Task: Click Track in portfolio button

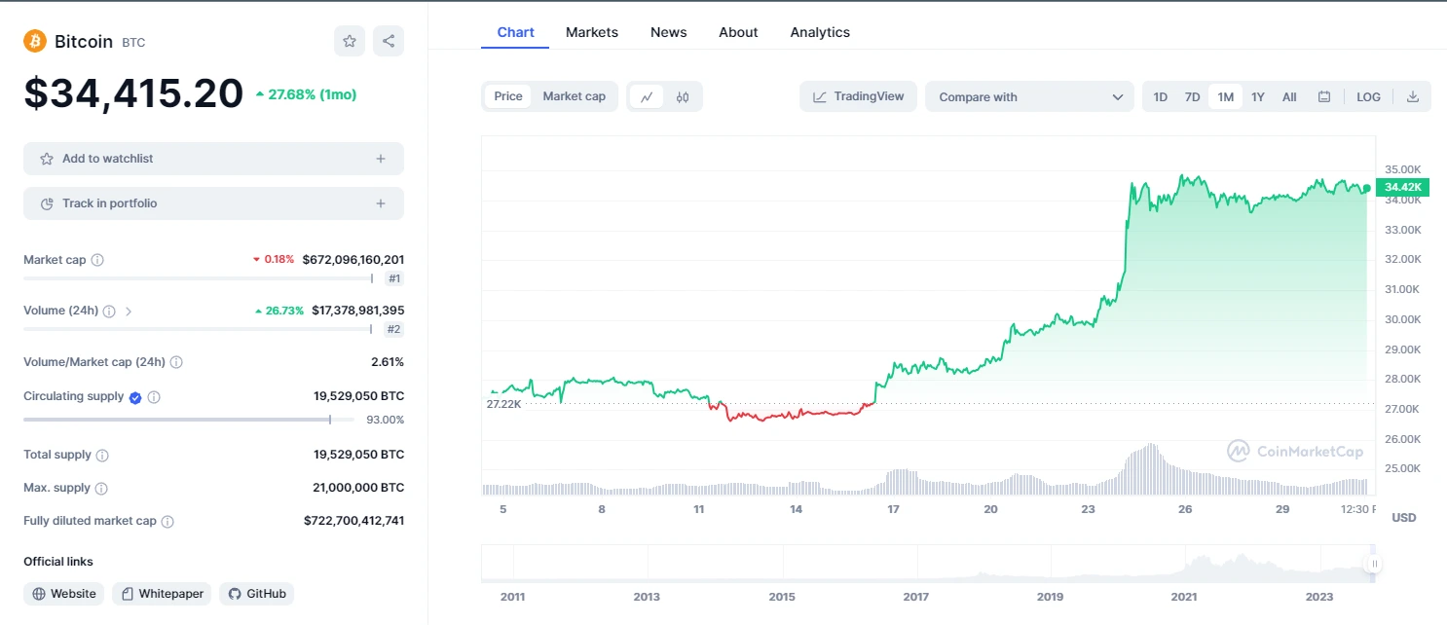Action: tap(213, 203)
